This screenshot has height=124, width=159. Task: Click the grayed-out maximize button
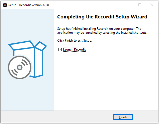point(140,5)
